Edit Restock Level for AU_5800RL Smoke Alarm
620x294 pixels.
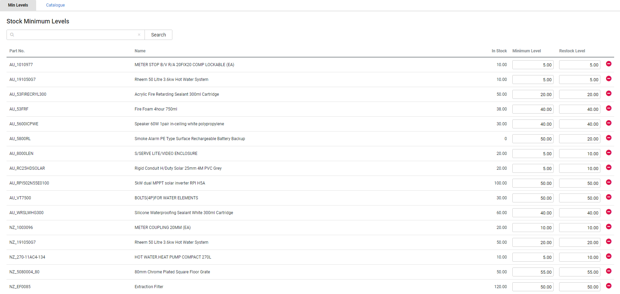[579, 139]
